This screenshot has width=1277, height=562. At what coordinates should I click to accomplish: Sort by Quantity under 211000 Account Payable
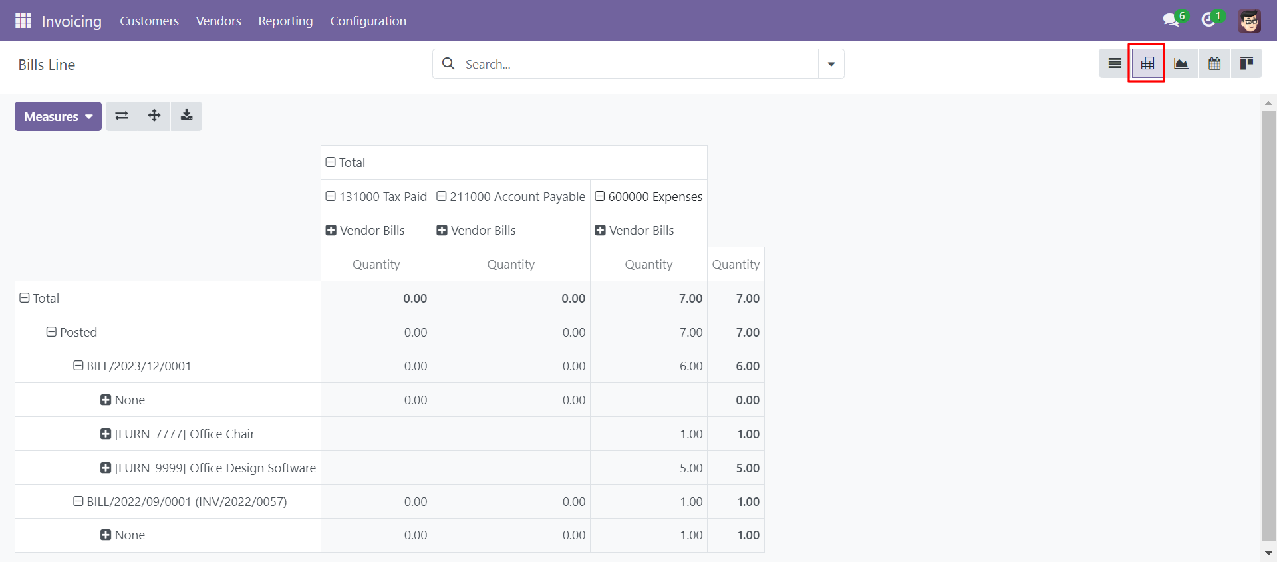point(511,264)
